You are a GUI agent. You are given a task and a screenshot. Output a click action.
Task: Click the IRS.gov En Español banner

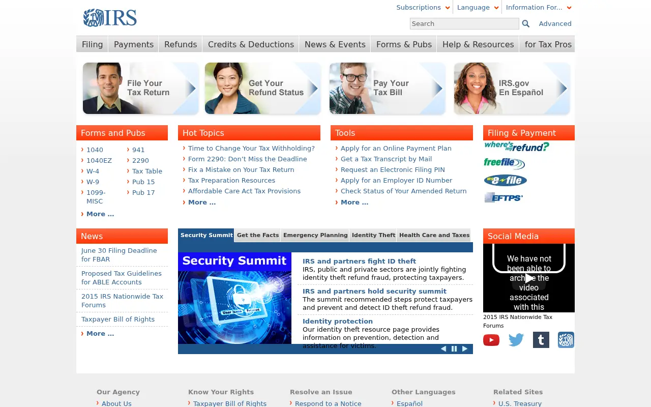click(512, 89)
